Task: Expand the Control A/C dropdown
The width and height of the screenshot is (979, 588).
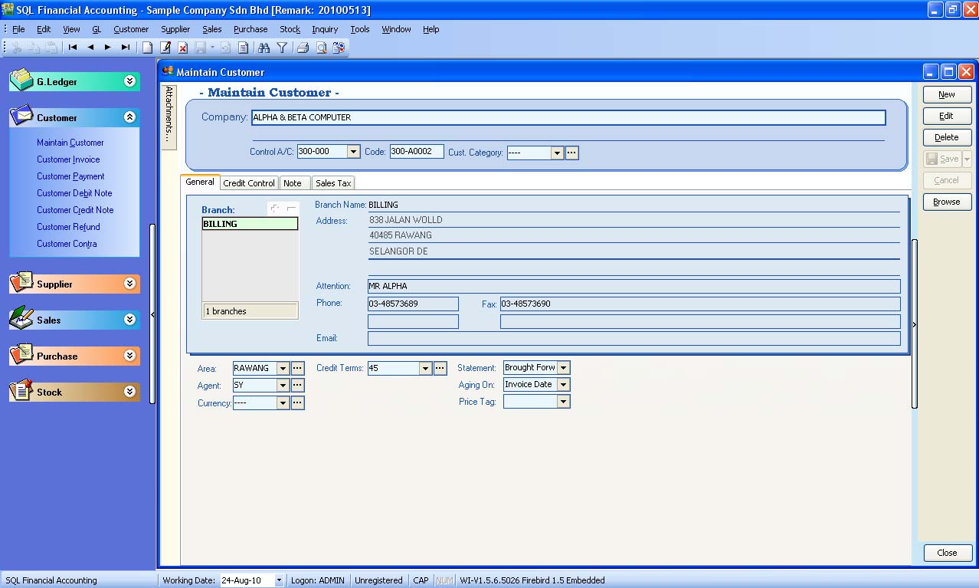Action: [x=351, y=151]
